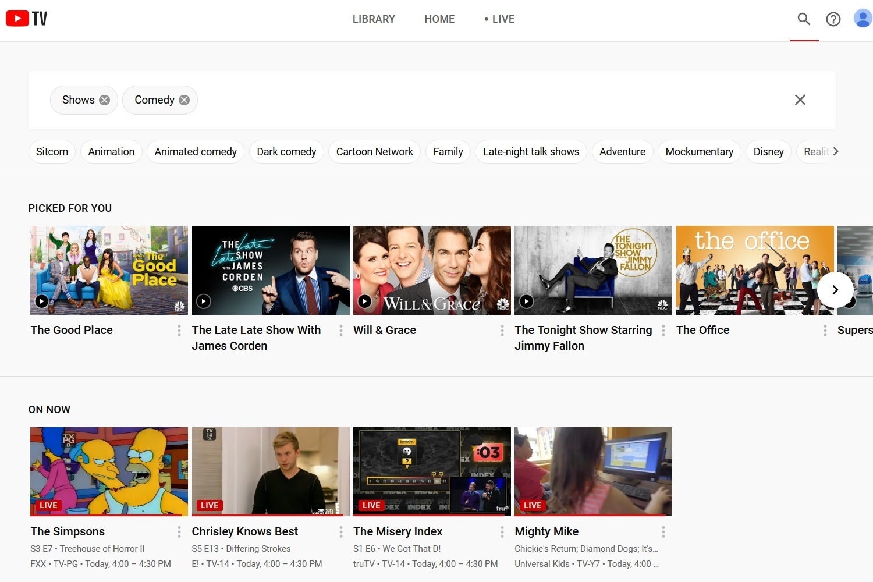Viewport: 873px width, 582px height.
Task: Select the Sitcom genre chip
Action: (52, 152)
